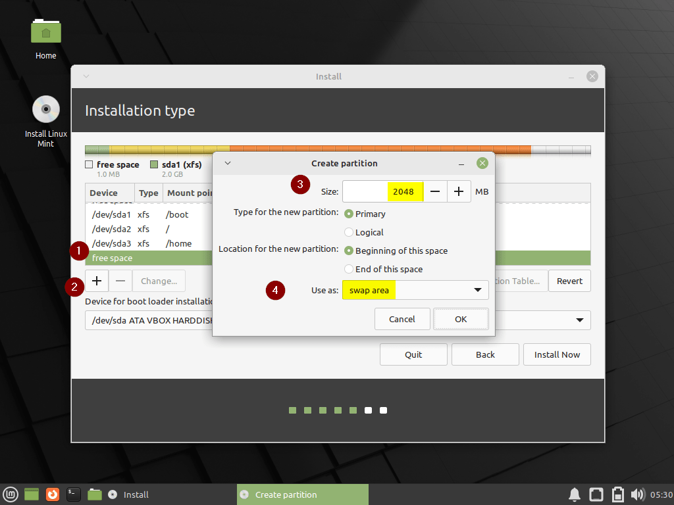Open the Home folder on the desktop

pyautogui.click(x=45, y=31)
